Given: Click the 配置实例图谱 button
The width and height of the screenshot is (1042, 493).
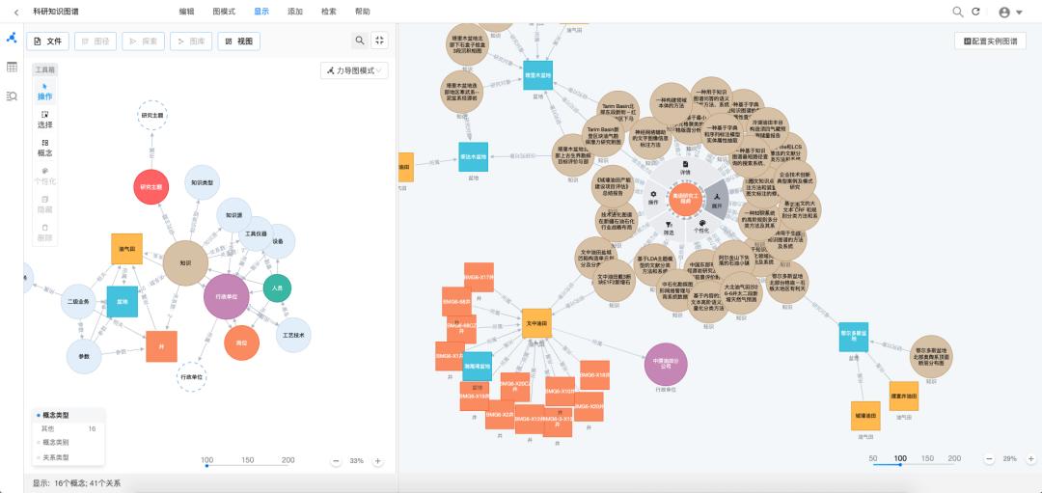Looking at the screenshot, I should [990, 41].
